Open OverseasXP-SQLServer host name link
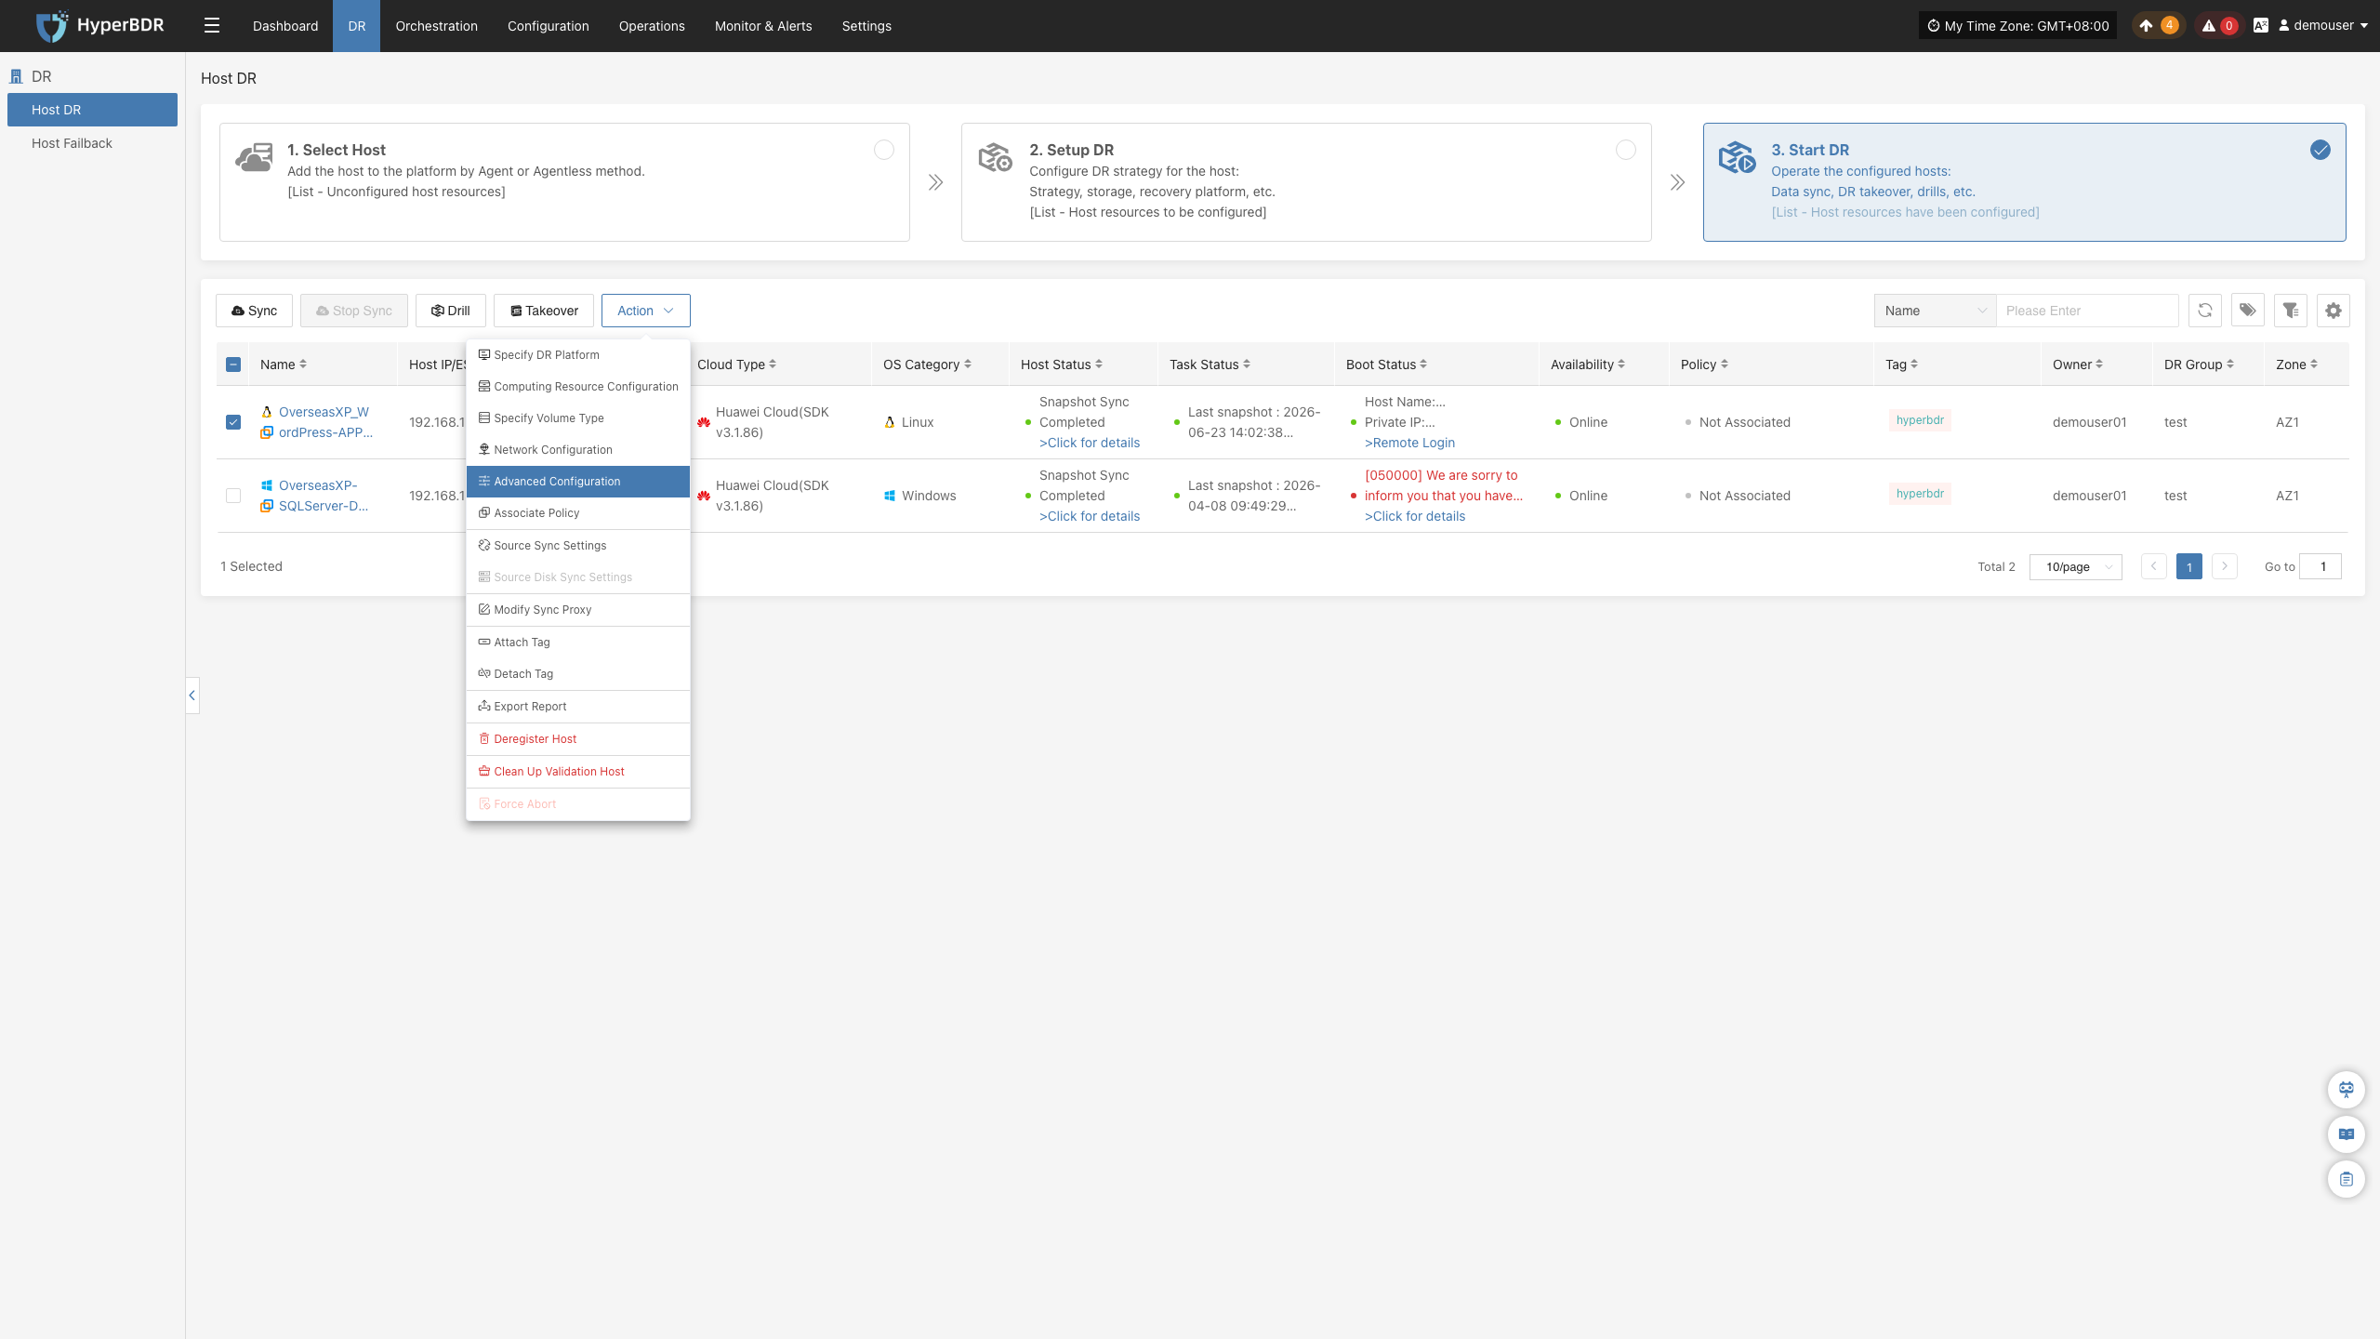2380x1339 pixels. (x=324, y=496)
